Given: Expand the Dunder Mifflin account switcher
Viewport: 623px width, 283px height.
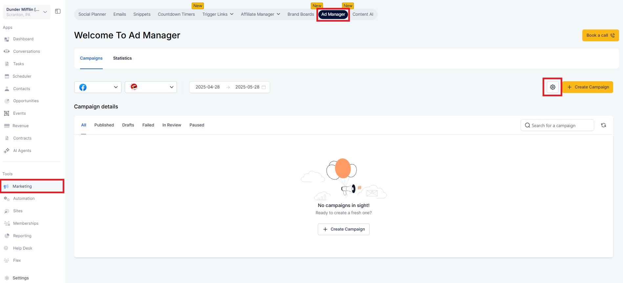Looking at the screenshot, I should click(x=27, y=12).
